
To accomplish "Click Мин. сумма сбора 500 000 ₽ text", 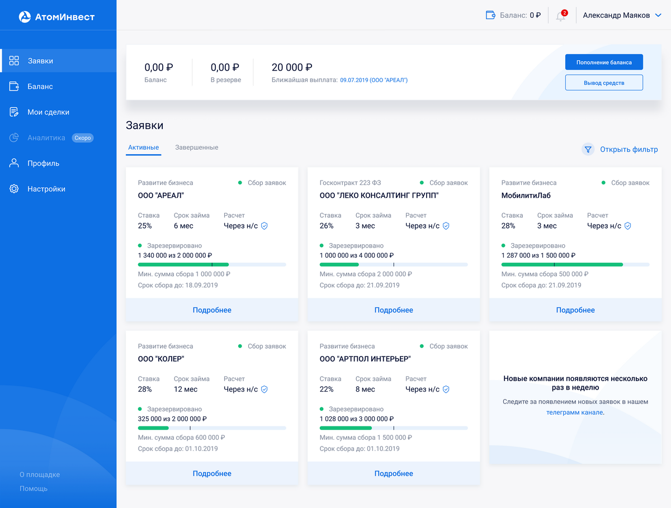I will pos(545,274).
